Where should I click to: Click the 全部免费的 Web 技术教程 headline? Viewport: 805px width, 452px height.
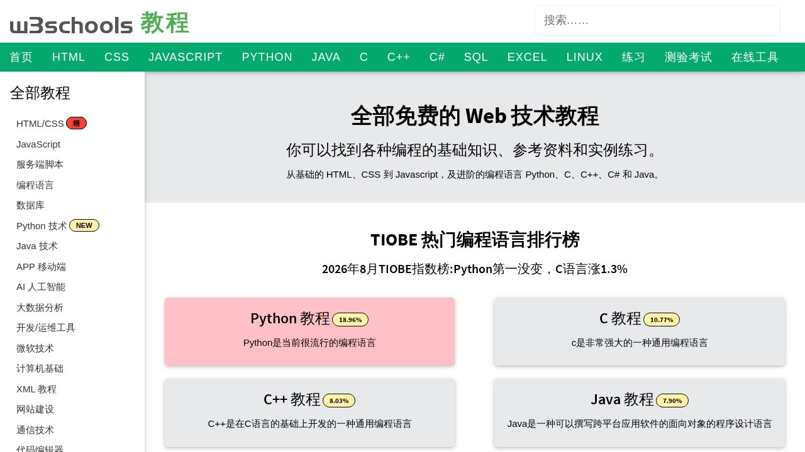coord(475,116)
